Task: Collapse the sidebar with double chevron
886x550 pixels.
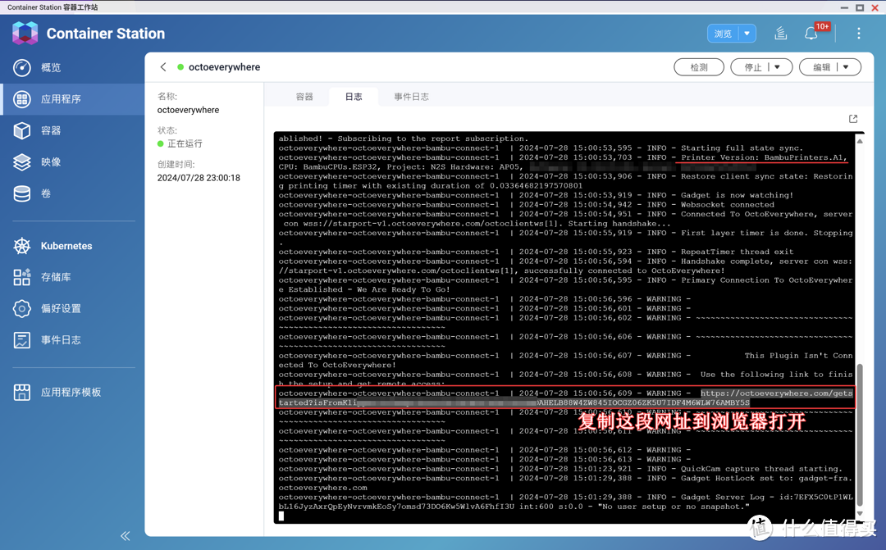Action: pyautogui.click(x=125, y=536)
